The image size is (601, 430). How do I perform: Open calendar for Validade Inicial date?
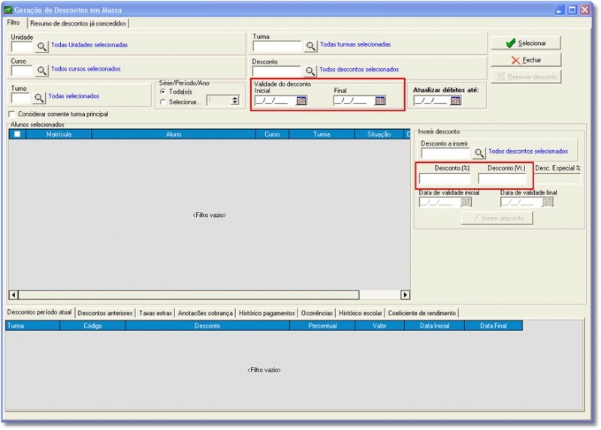(301, 101)
